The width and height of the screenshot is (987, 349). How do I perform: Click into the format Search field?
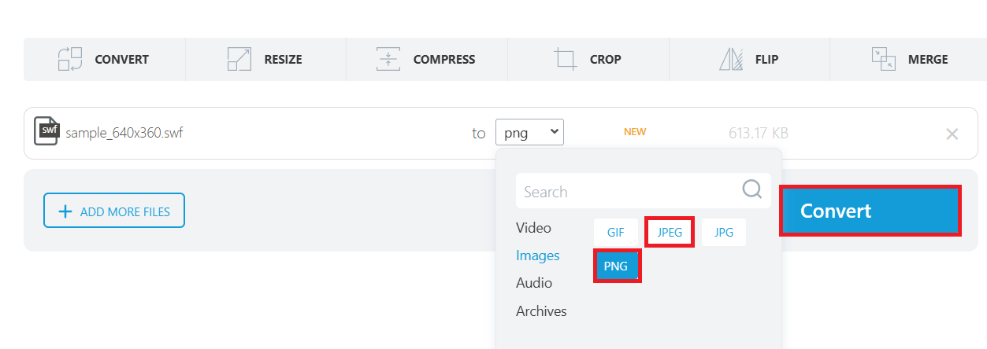643,191
